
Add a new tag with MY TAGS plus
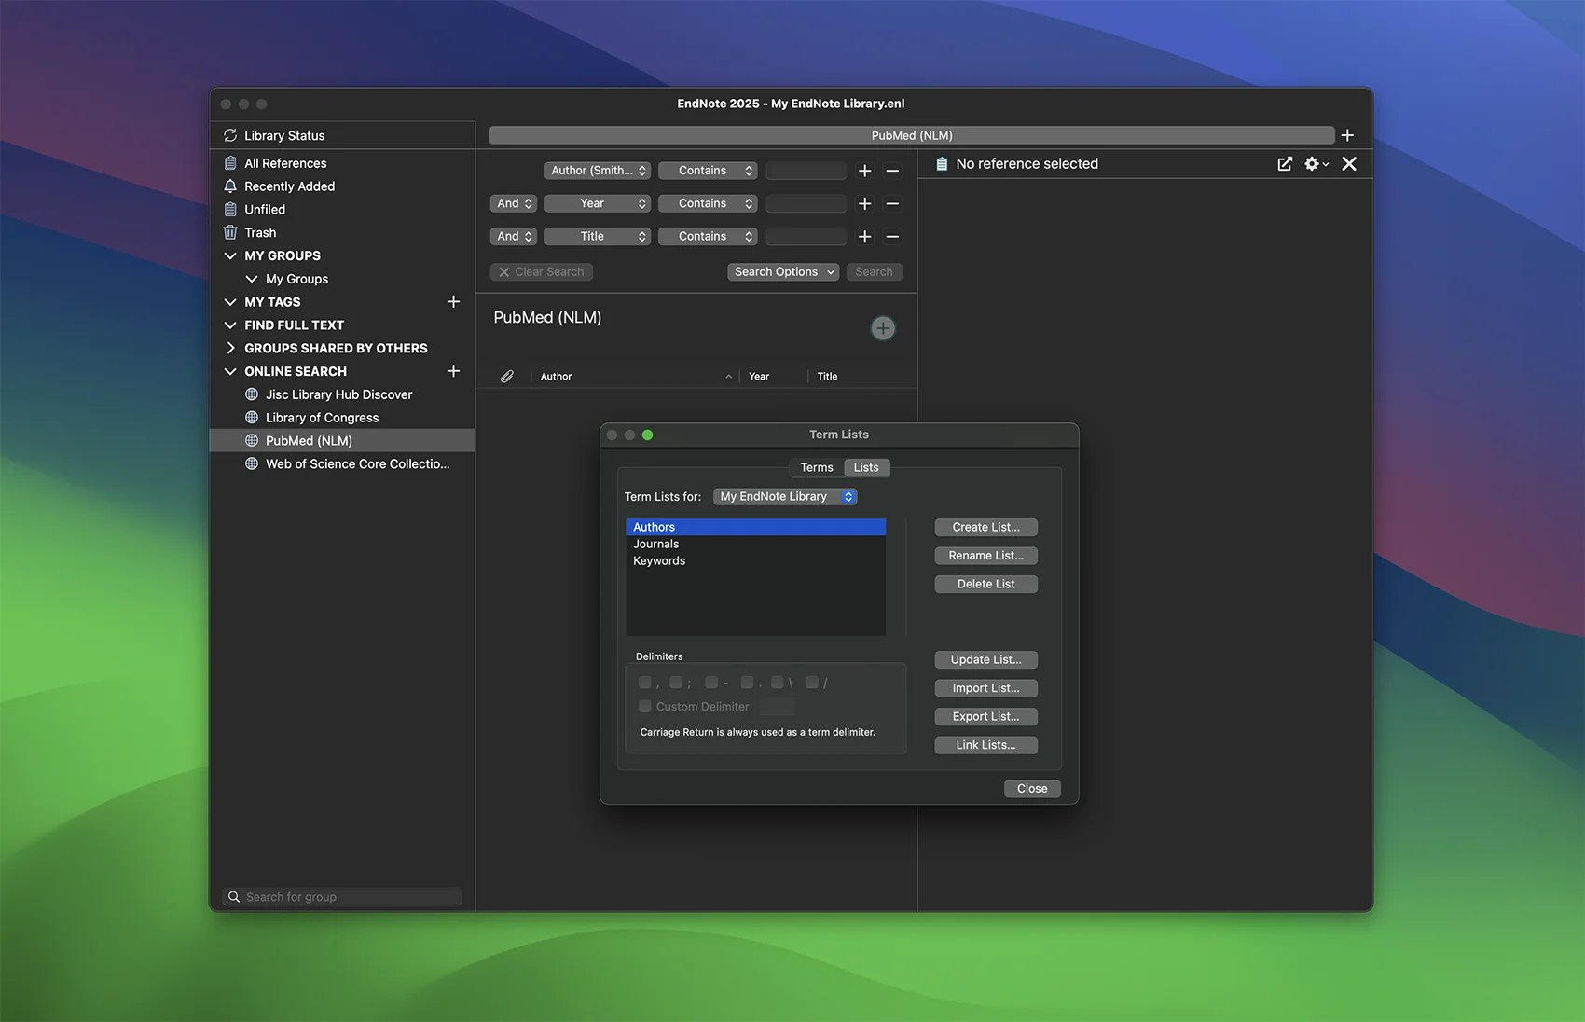[x=453, y=301]
